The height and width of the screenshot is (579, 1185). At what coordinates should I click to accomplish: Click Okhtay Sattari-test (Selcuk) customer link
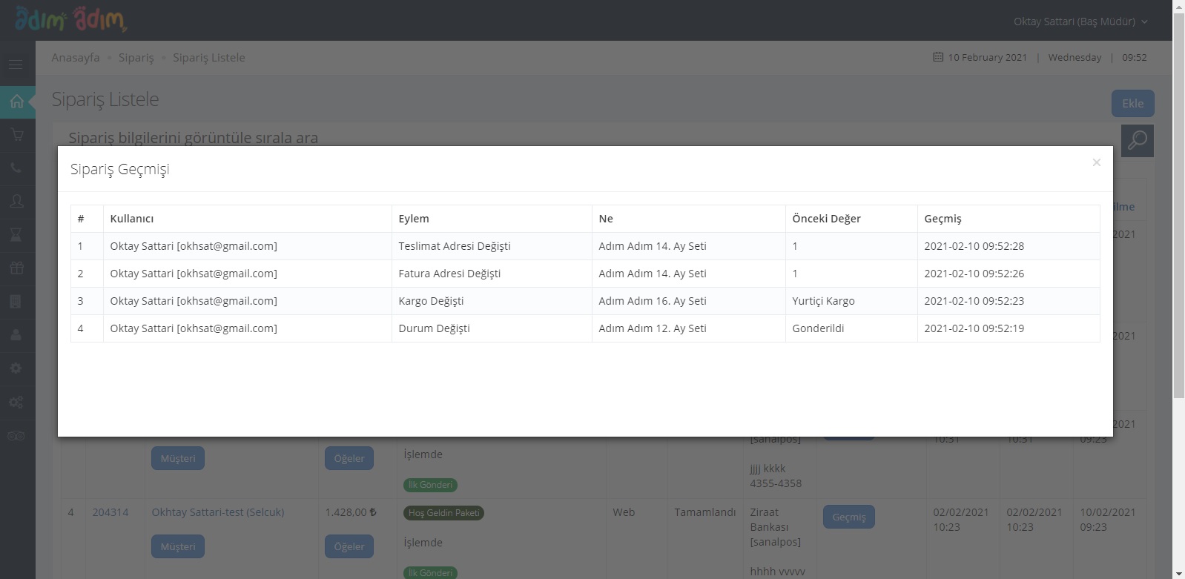(x=217, y=512)
